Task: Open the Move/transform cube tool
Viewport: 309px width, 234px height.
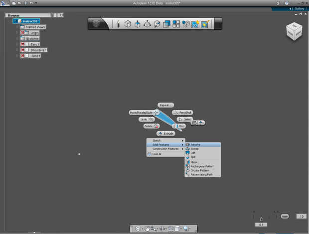Action: [x=147, y=24]
